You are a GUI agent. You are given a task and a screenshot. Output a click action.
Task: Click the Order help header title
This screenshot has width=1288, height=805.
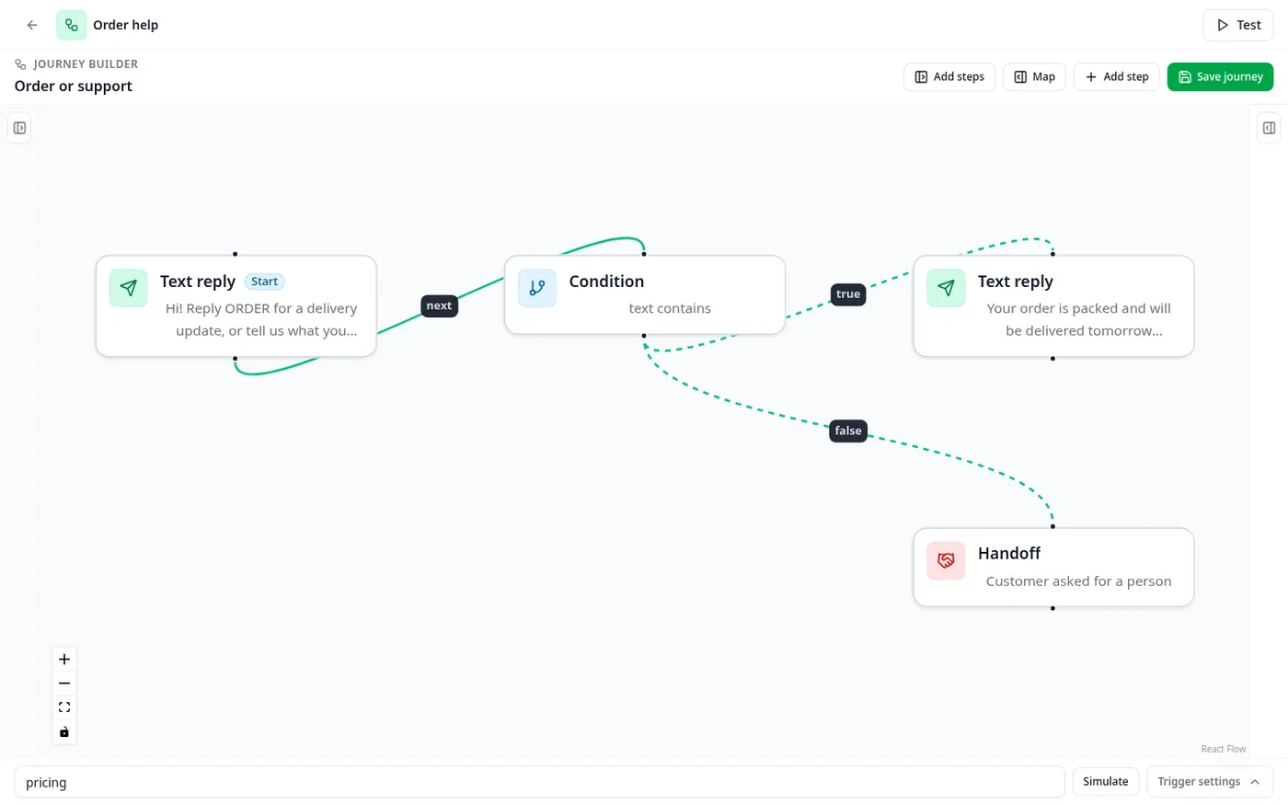126,25
